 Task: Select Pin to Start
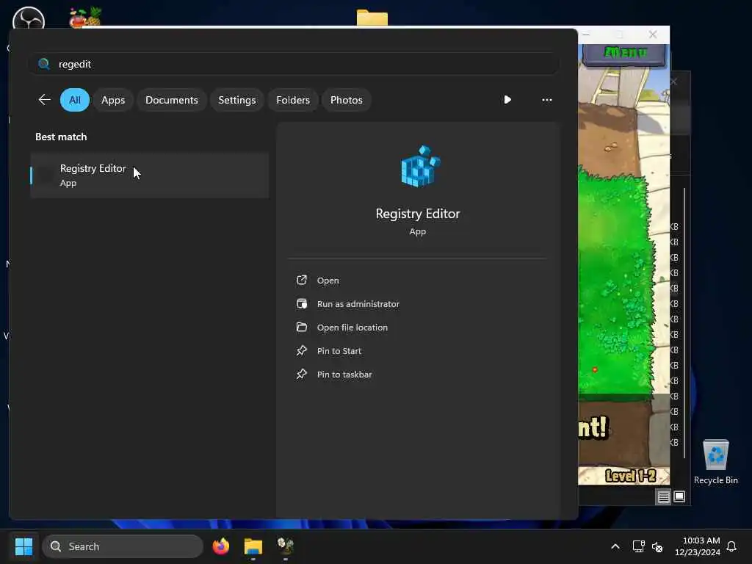tap(339, 351)
